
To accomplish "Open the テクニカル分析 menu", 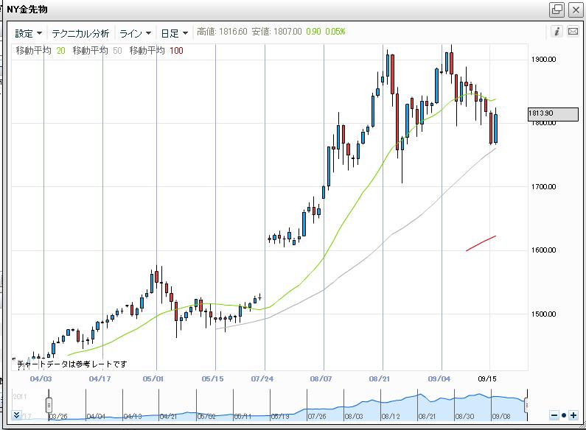I will 80,34.
